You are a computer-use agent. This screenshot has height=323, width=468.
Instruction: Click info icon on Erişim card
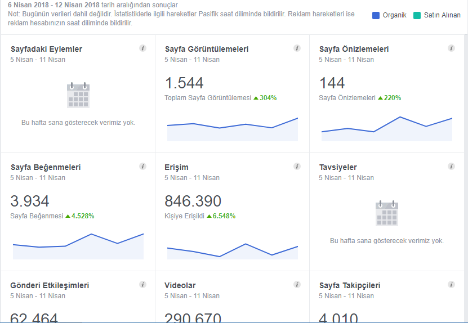[x=297, y=166]
